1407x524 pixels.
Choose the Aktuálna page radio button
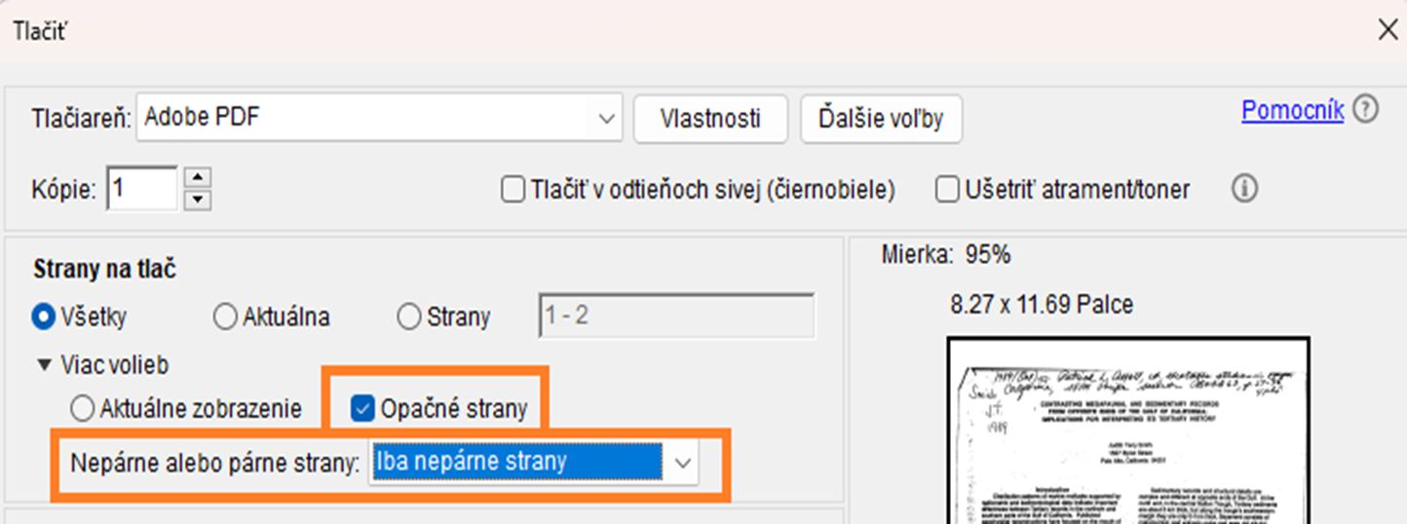[224, 317]
